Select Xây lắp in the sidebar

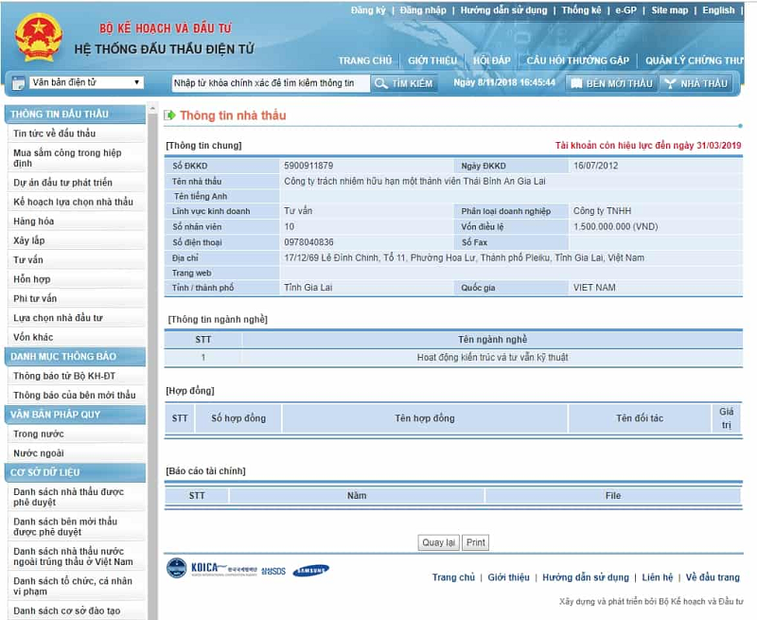(28, 240)
